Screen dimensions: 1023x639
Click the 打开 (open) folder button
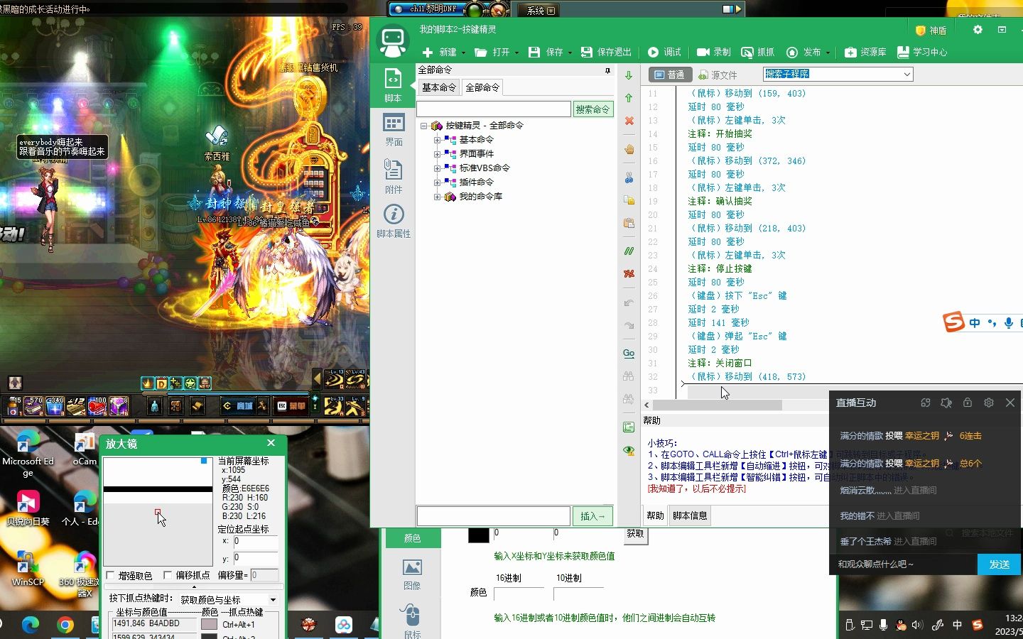492,52
